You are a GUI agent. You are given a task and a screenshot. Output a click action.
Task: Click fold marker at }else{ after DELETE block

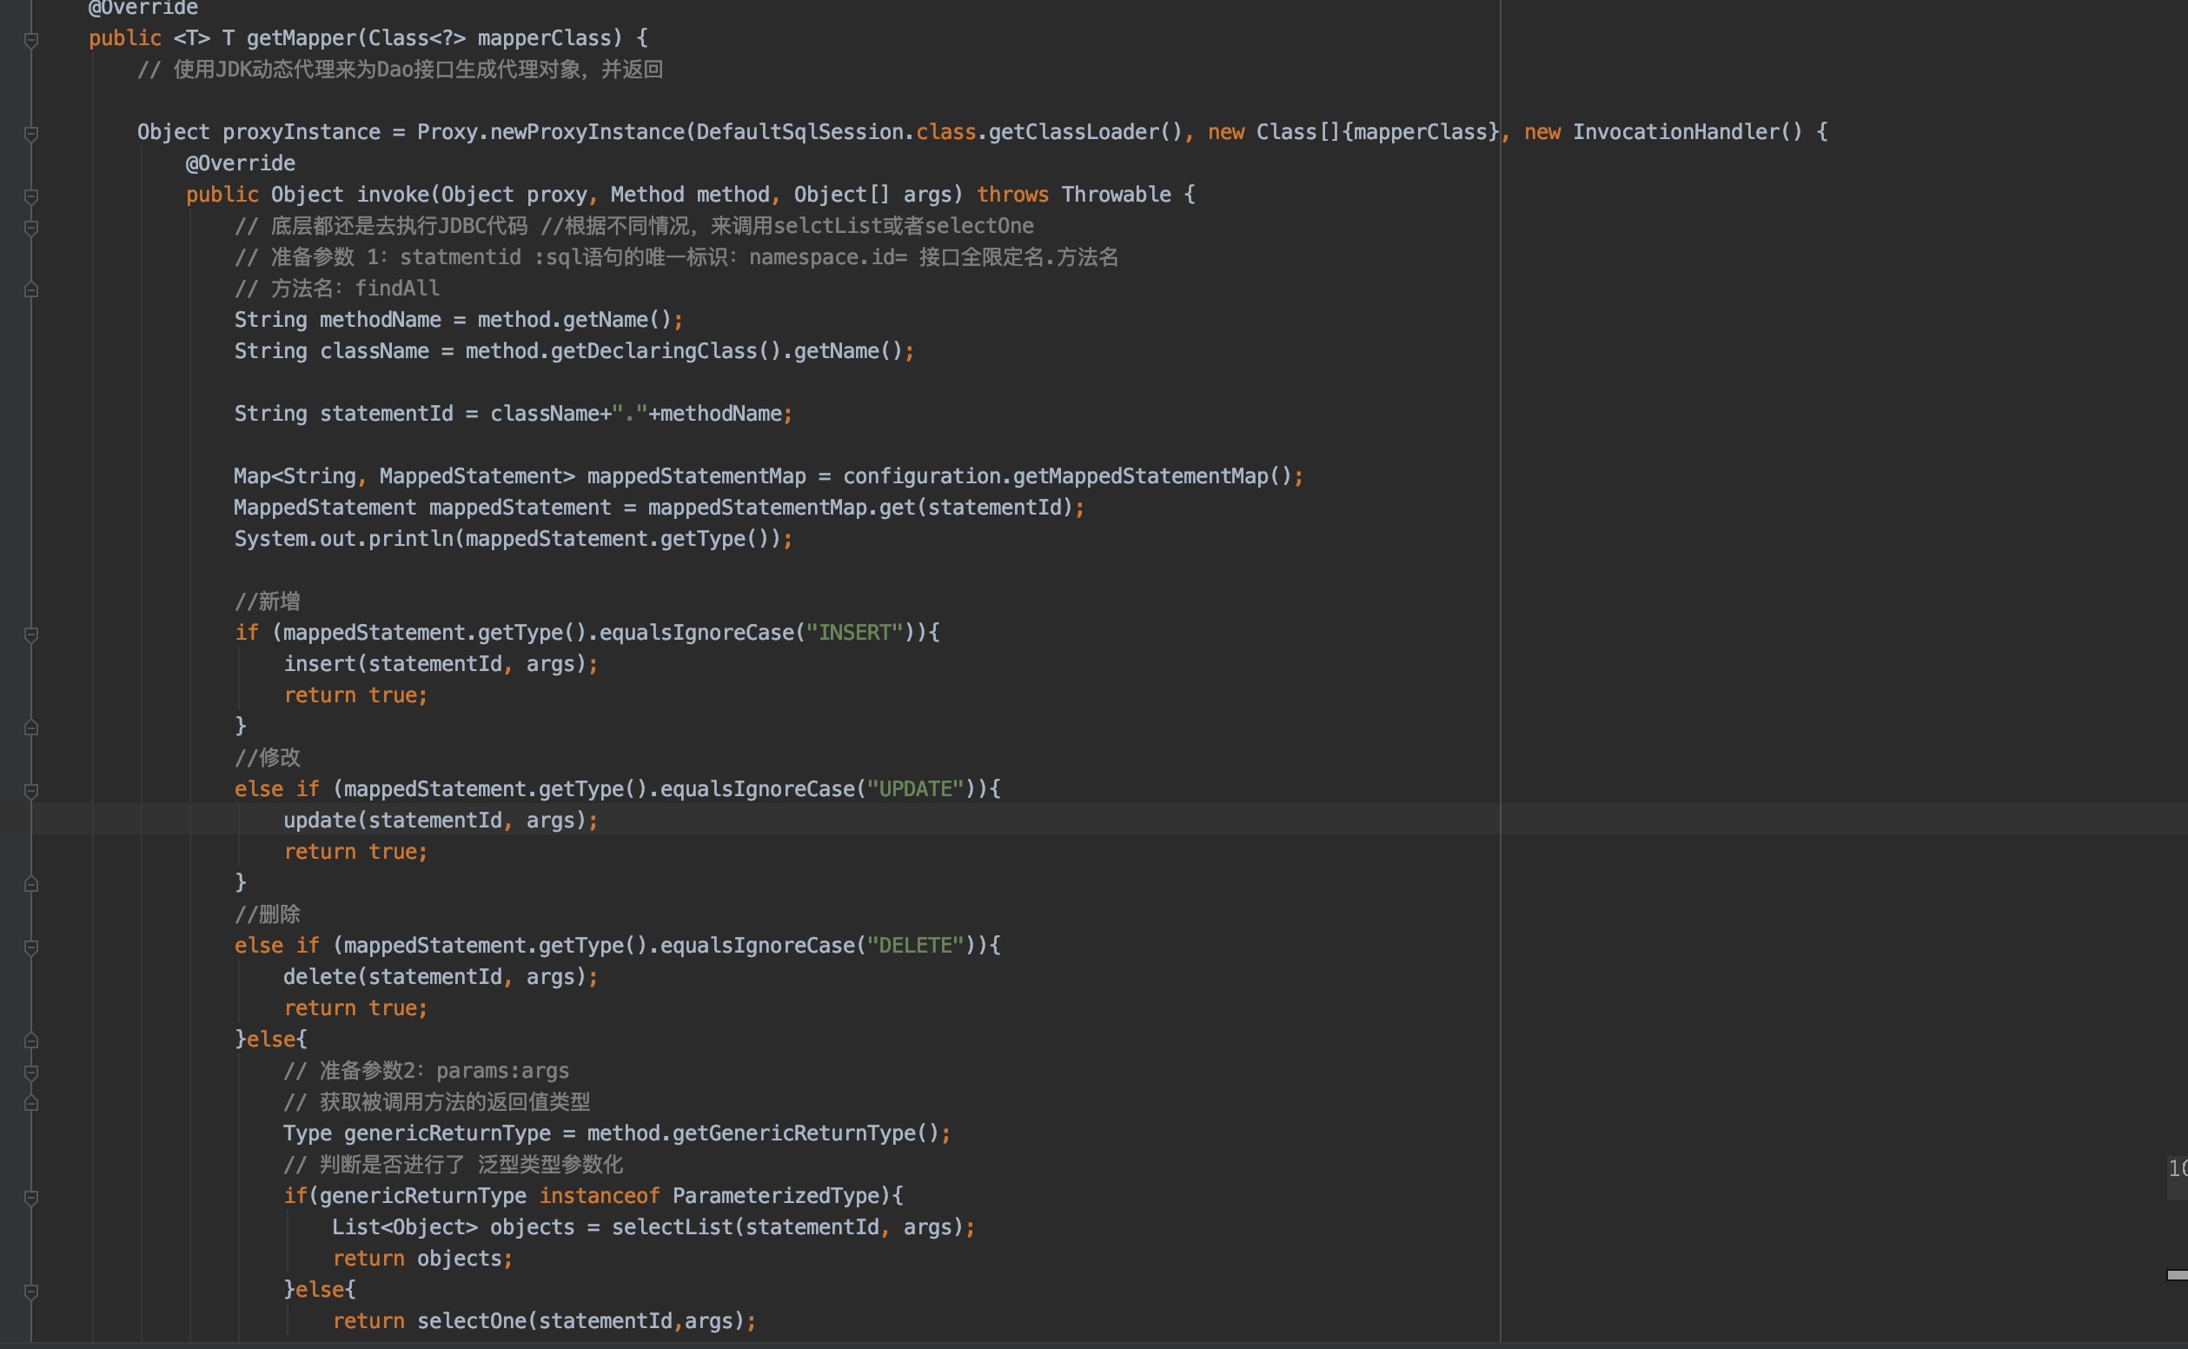coord(31,1040)
